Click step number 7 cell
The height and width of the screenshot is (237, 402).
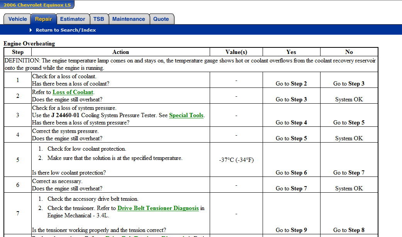(18, 213)
